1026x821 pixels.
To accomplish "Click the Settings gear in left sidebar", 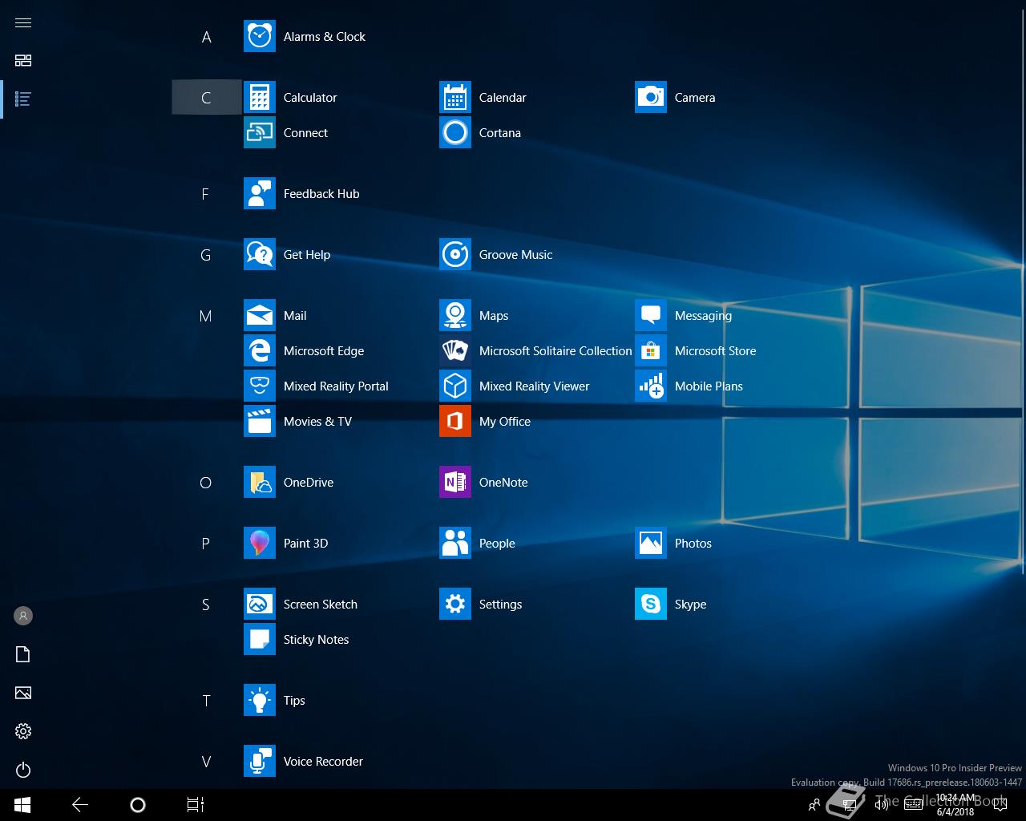I will click(x=23, y=731).
